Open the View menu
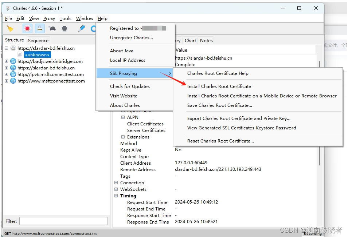 click(x=34, y=19)
